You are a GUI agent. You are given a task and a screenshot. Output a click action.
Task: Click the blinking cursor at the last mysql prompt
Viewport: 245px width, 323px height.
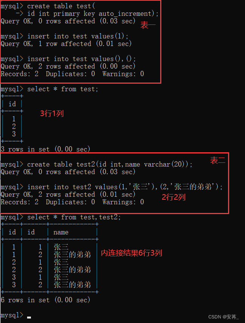29,317
